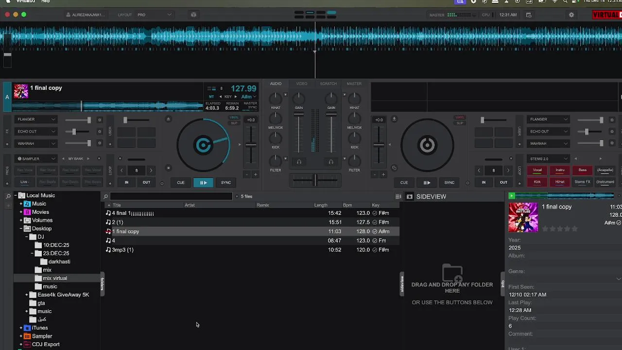The image size is (622, 350).
Task: Sort the file list by Bpm column
Action: 347,205
